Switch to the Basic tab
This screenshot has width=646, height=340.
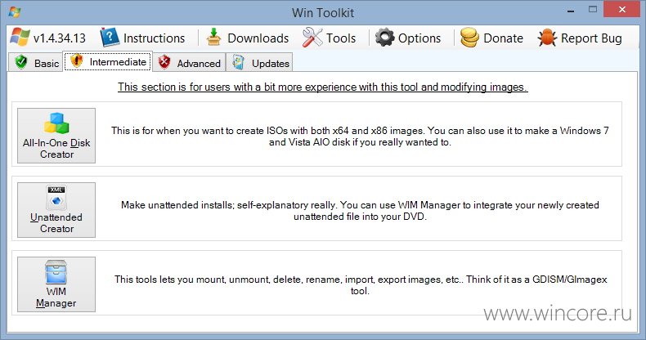pyautogui.click(x=35, y=63)
